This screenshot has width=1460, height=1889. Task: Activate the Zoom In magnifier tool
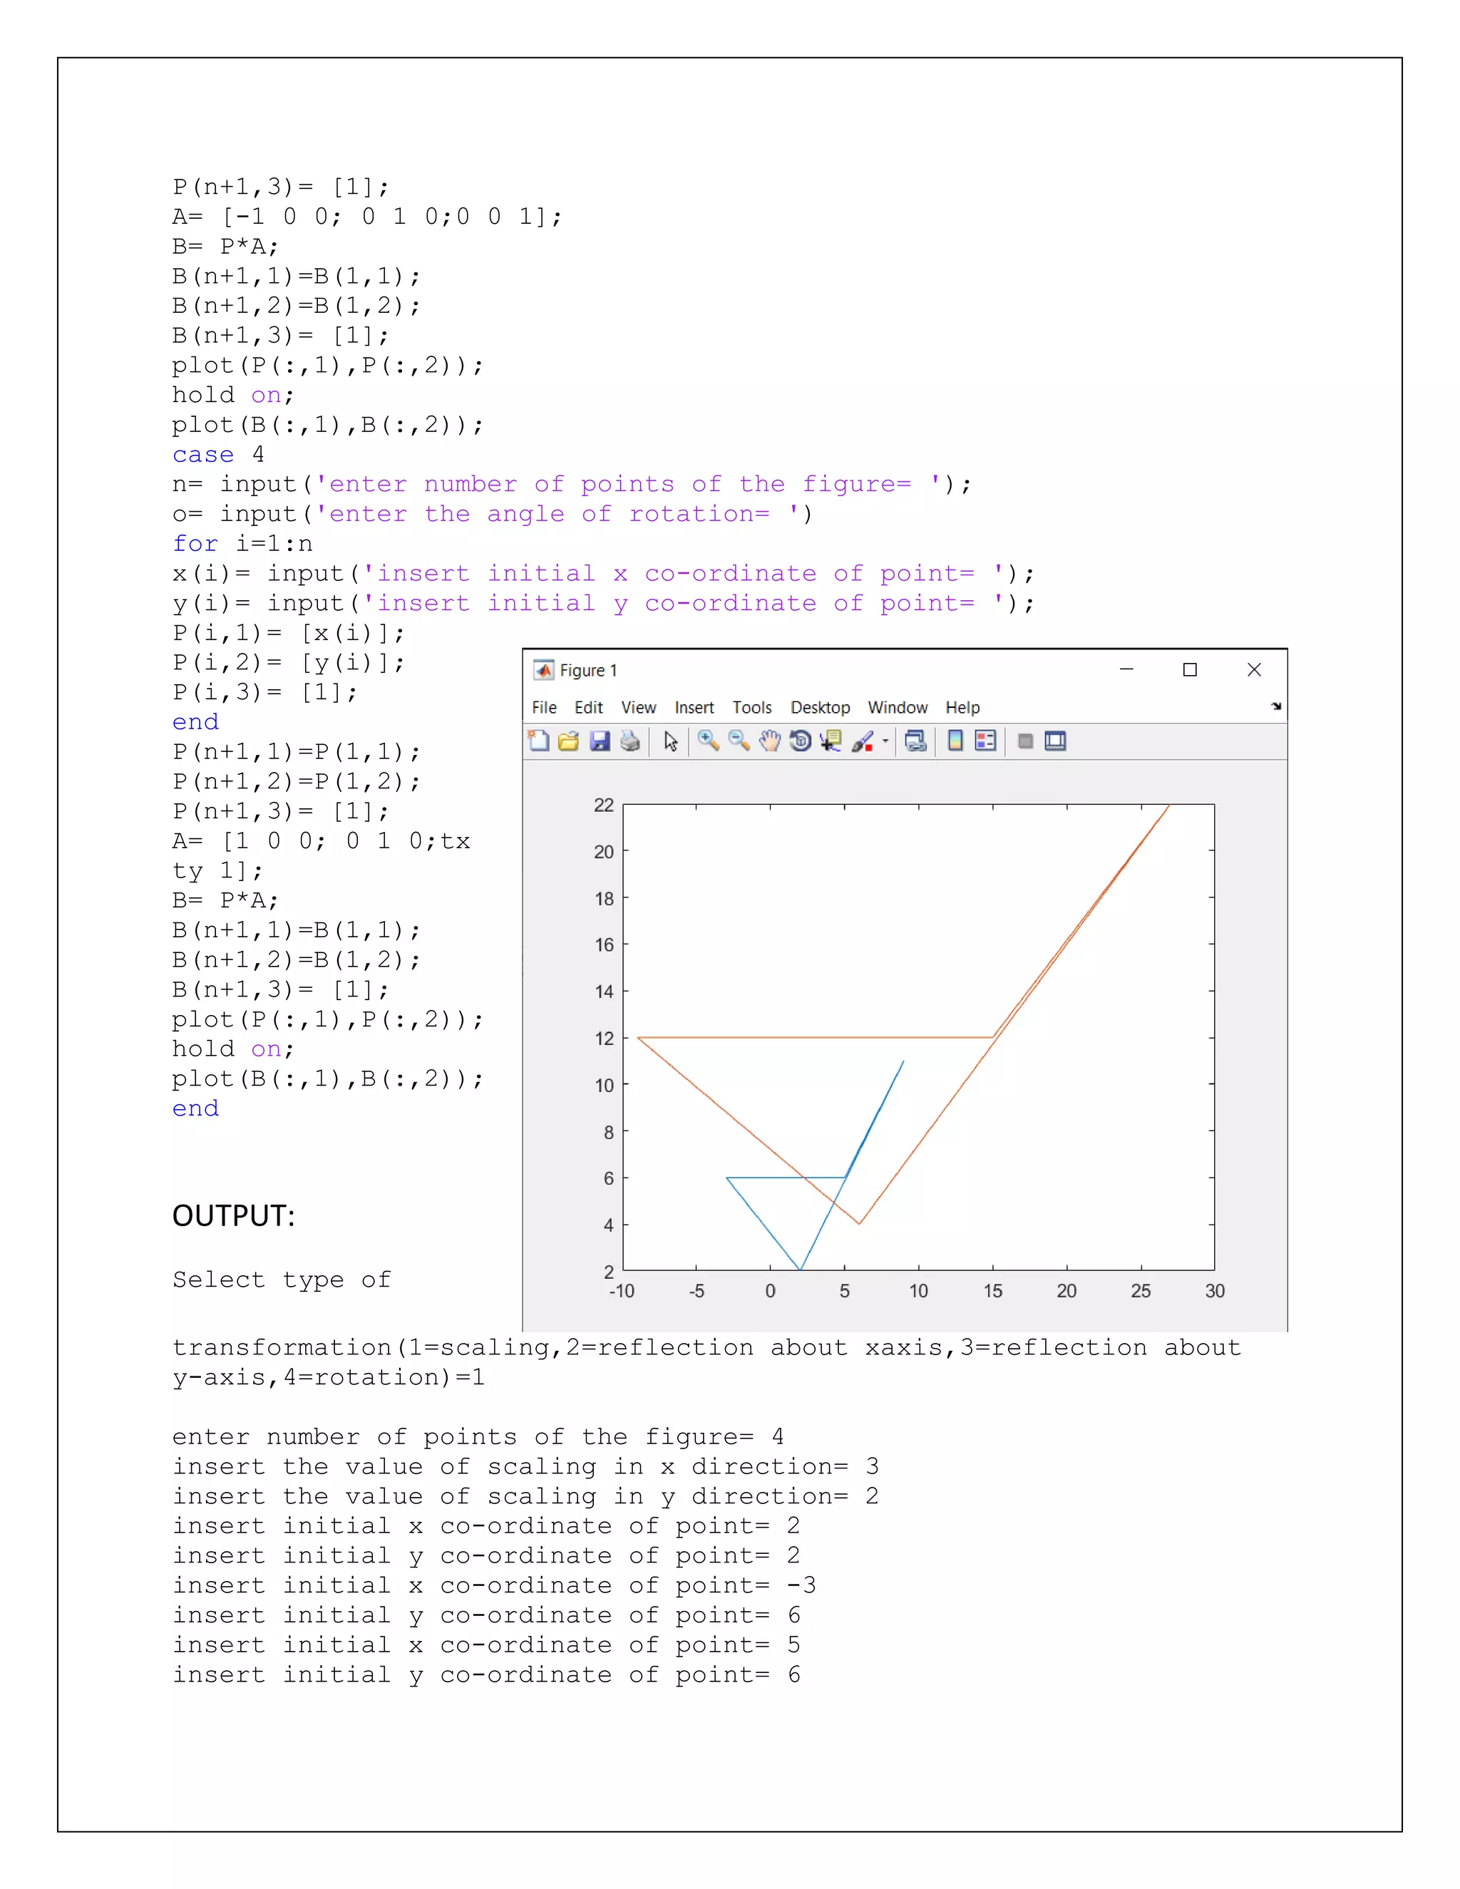pos(709,741)
